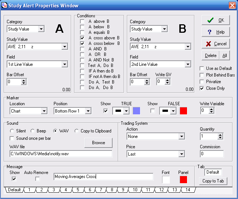238x199 pixels.
Task: Select the Beep sound radio button
Action: click(x=33, y=131)
